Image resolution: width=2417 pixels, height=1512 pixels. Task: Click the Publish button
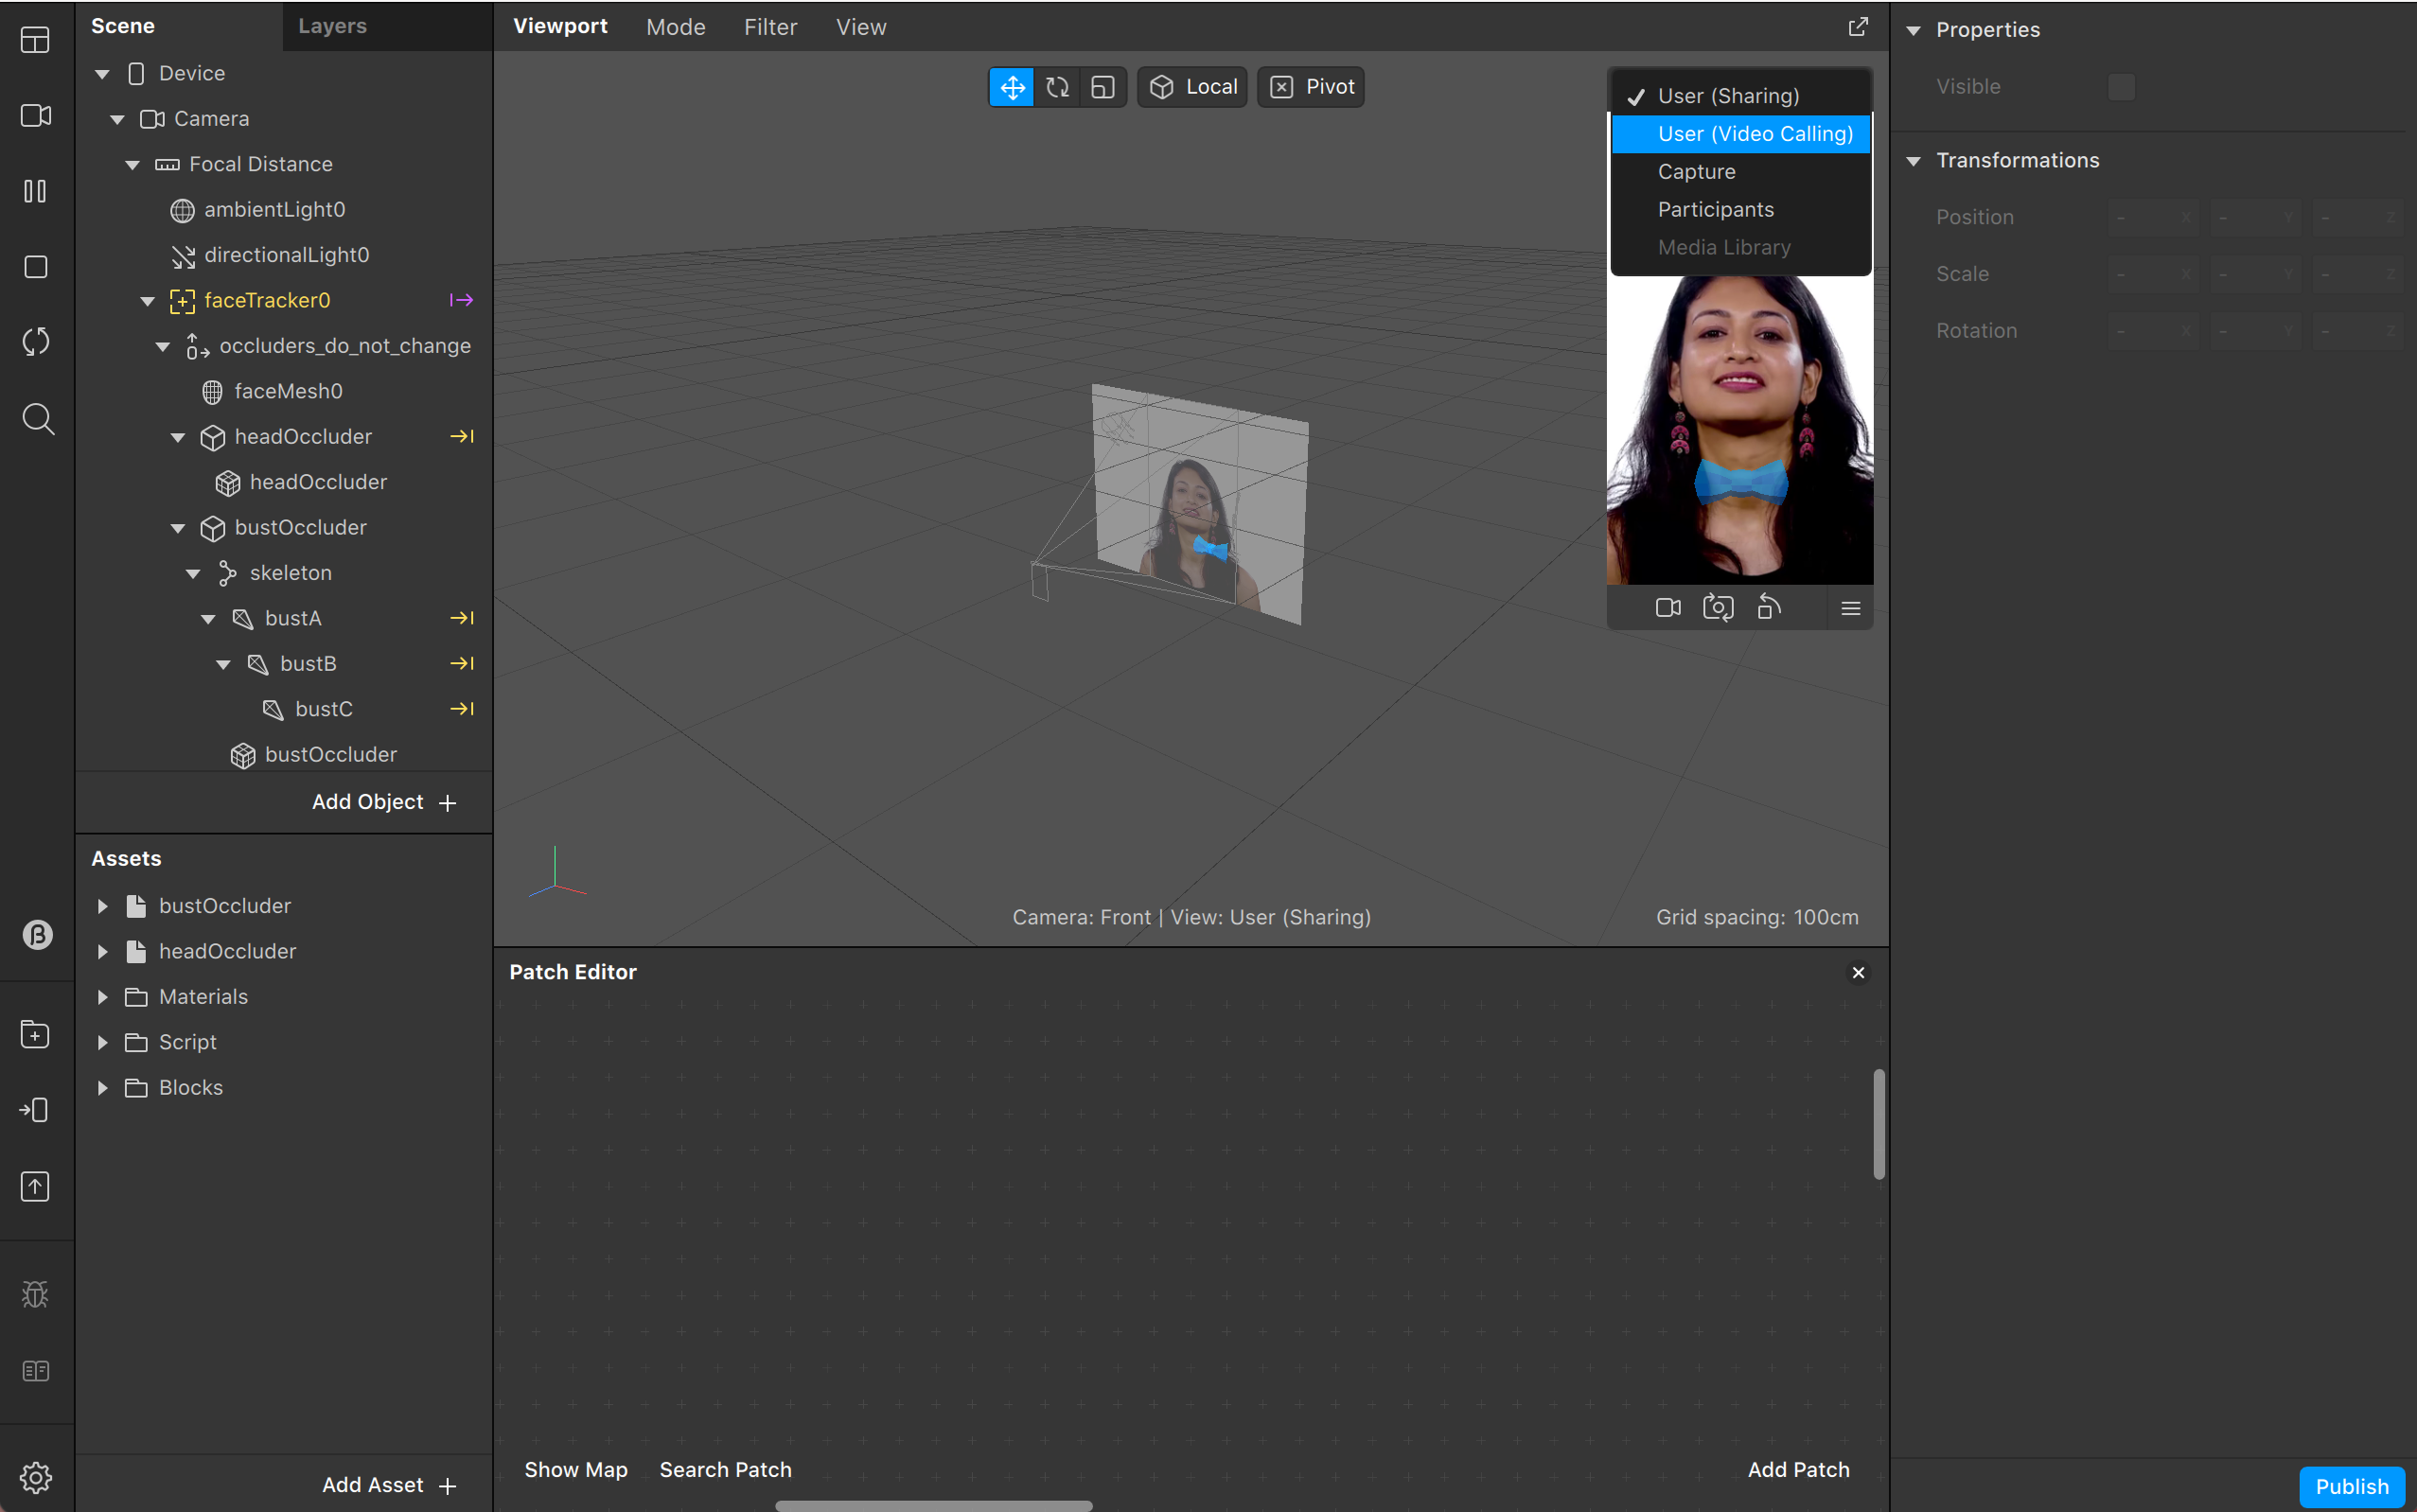tap(2351, 1486)
